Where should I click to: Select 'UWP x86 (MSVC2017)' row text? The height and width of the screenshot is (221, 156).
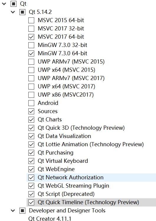pos(66,95)
